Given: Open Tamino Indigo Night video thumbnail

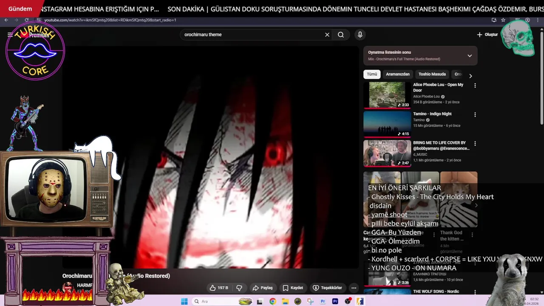Looking at the screenshot, I should pos(387,124).
